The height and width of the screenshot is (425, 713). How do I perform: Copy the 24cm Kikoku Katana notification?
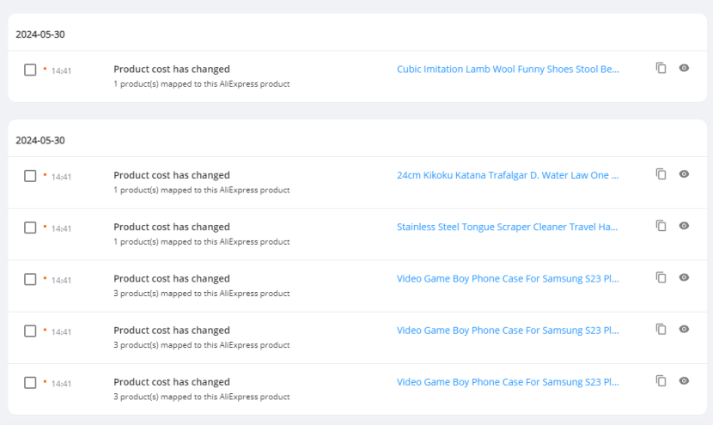[661, 173]
